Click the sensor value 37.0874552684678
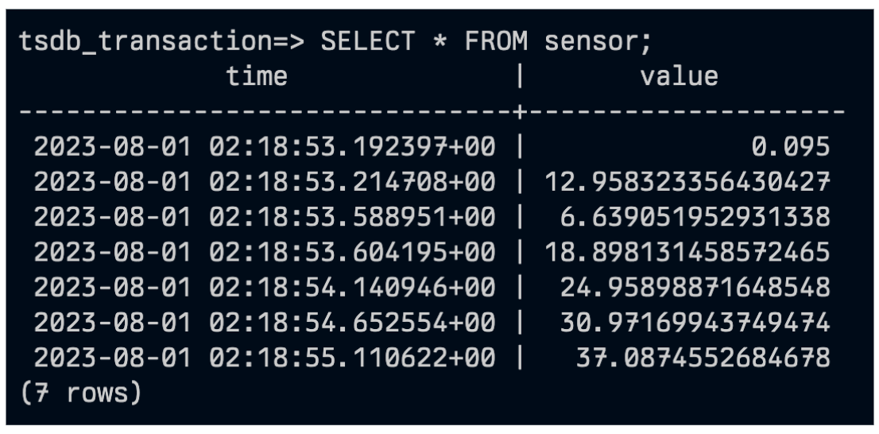 (x=703, y=357)
